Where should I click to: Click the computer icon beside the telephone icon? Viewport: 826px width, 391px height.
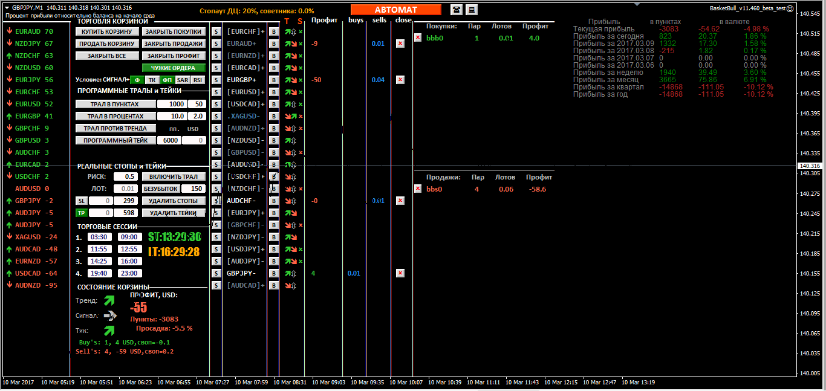[x=472, y=10]
